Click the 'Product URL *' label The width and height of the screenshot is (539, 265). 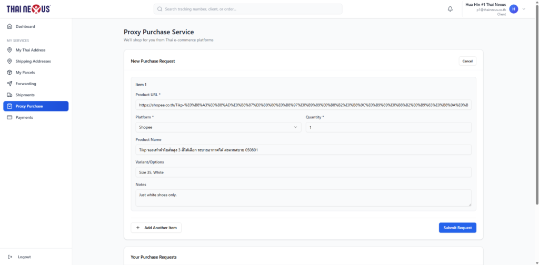pos(148,95)
